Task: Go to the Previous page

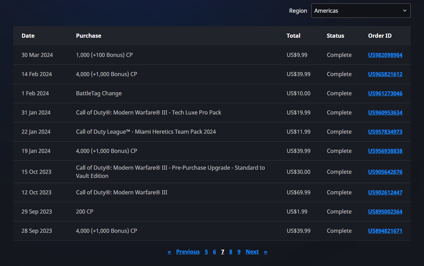Action: click(x=188, y=252)
